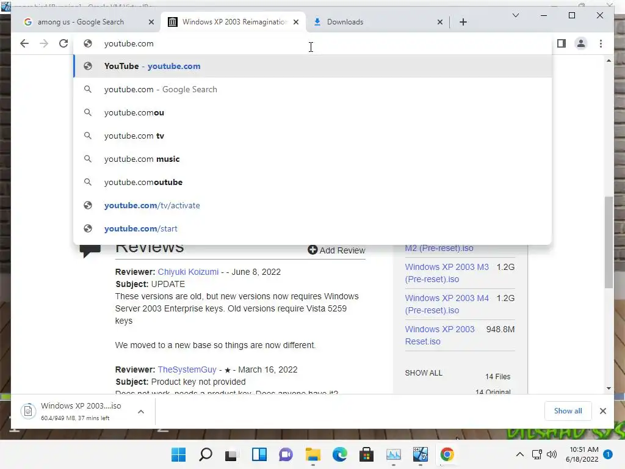
Task: Pick the youtube.com music suggestion
Action: (x=313, y=159)
